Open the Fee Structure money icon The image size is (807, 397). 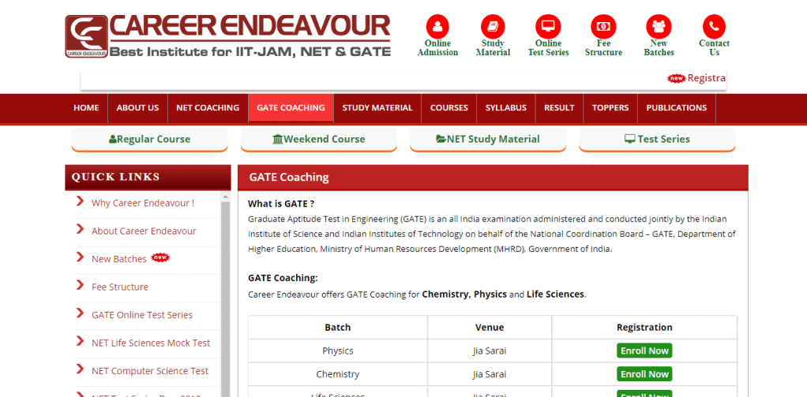coord(603,26)
